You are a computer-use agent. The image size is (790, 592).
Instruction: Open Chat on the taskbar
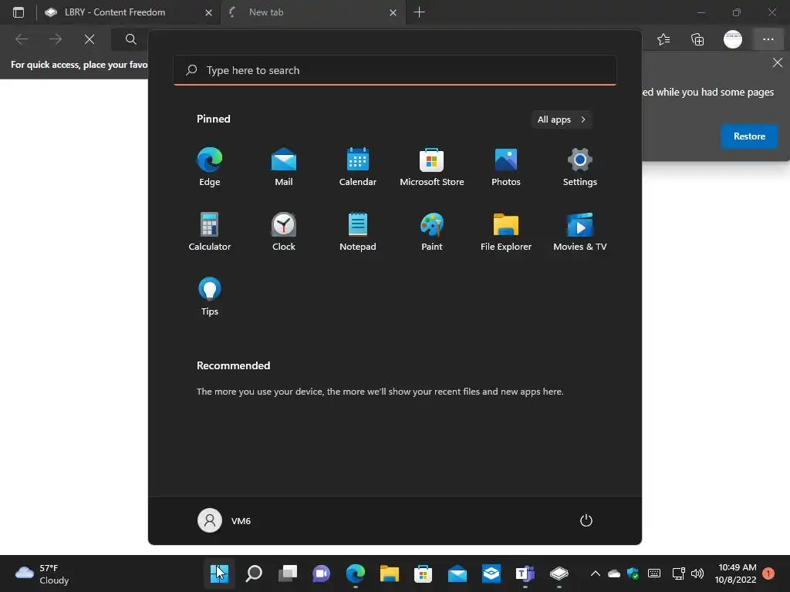(322, 573)
